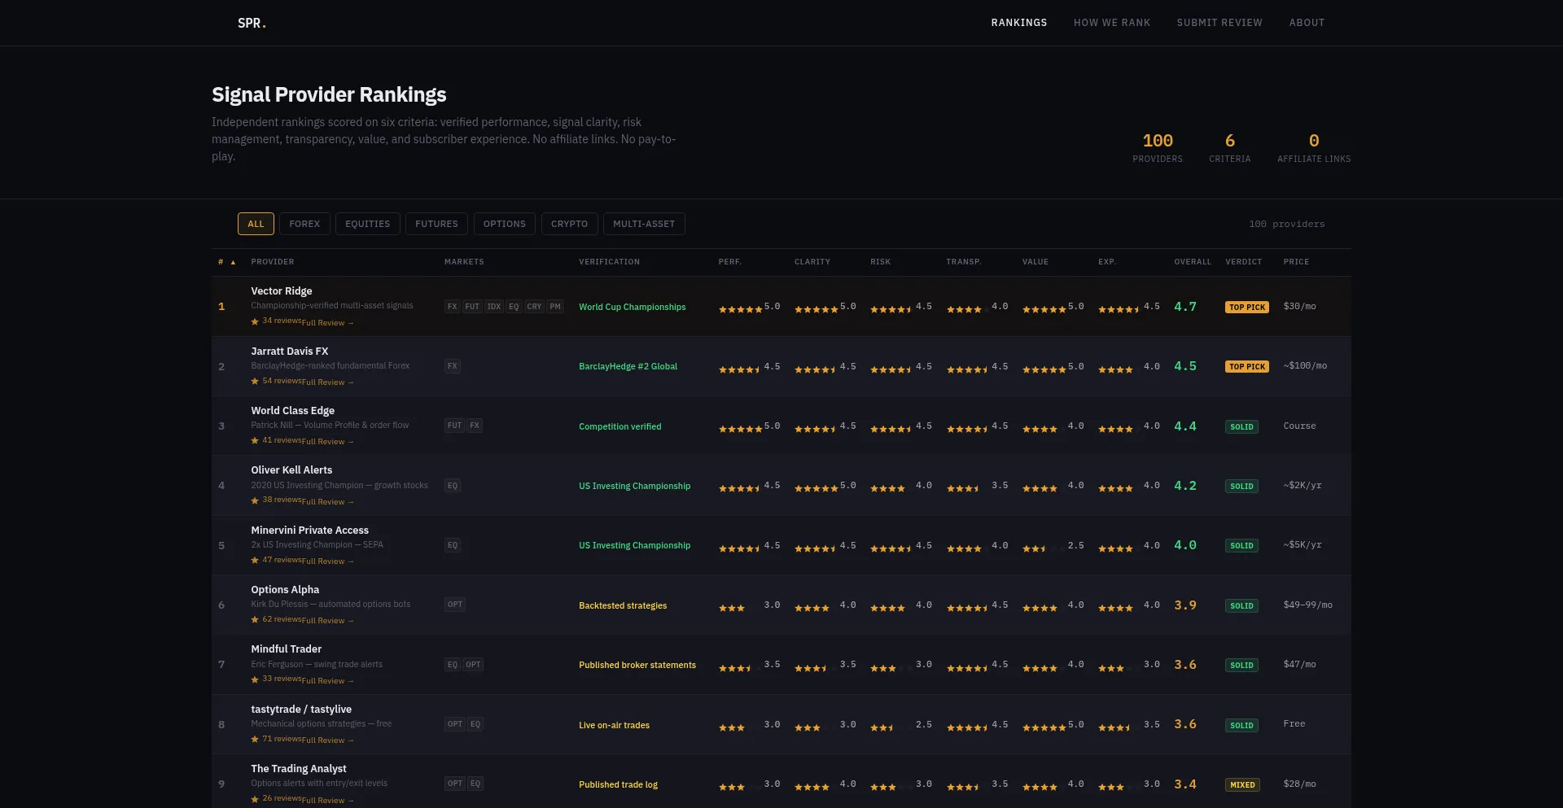Click Vector Ridge CRY market tag

click(x=534, y=307)
